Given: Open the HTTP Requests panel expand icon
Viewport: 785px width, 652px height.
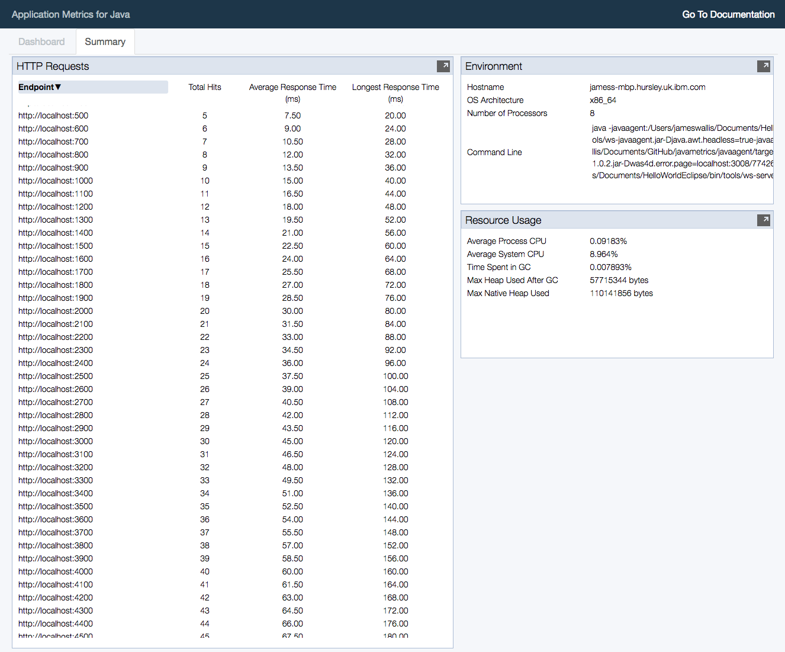Looking at the screenshot, I should point(443,66).
